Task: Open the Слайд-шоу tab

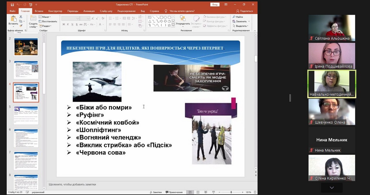Action: point(106,11)
